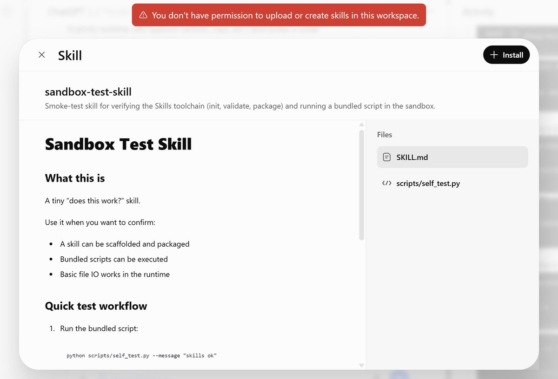Click the Quick test workflow heading

(96, 306)
